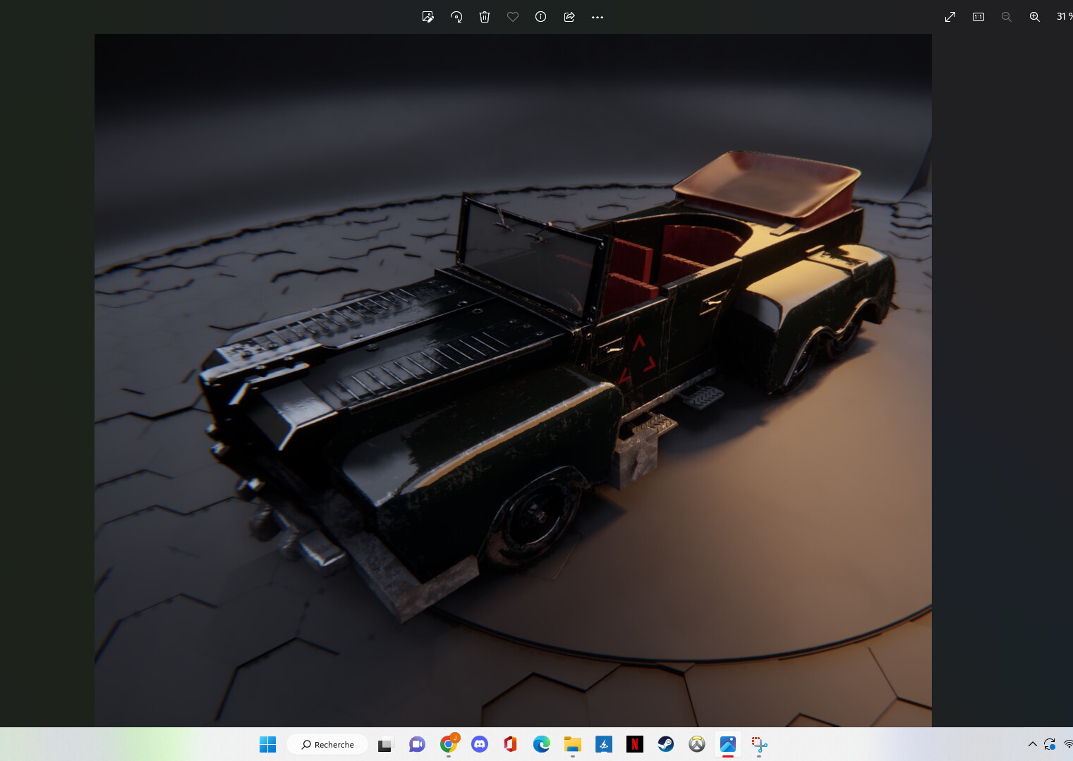The image size is (1073, 761).
Task: View the image at actual 1:1 size
Action: (978, 16)
